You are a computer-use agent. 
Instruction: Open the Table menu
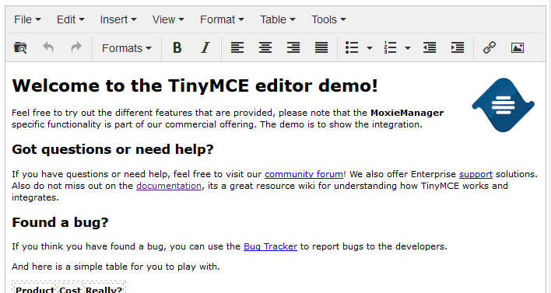(x=278, y=19)
